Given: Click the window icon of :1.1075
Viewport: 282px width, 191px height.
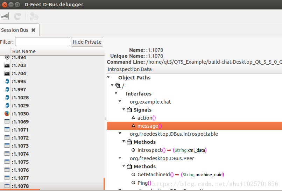Looking at the screenshot, I should [x=7, y=162].
